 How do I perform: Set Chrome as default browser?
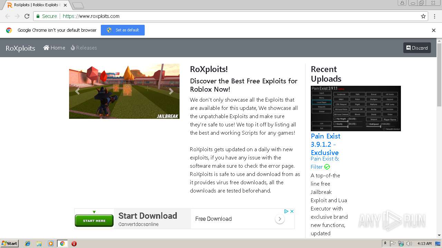point(123,30)
